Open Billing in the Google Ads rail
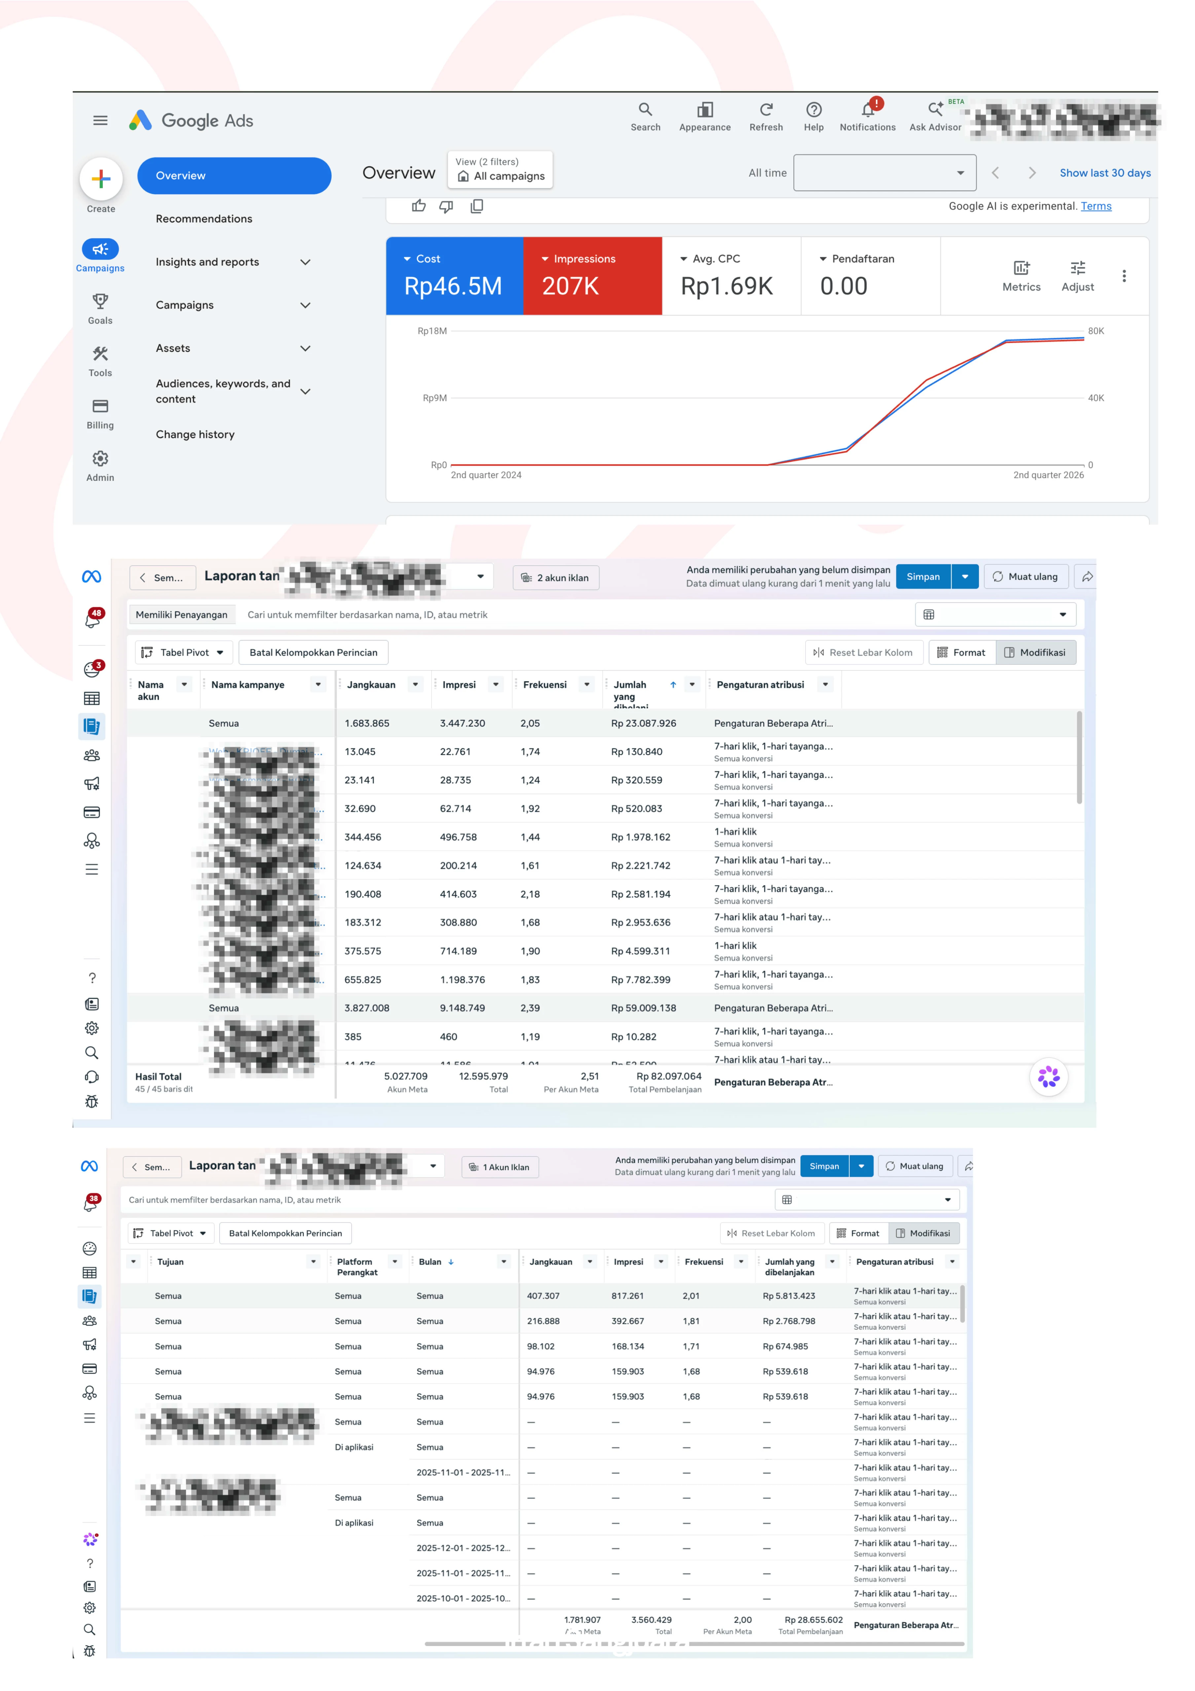 [100, 414]
